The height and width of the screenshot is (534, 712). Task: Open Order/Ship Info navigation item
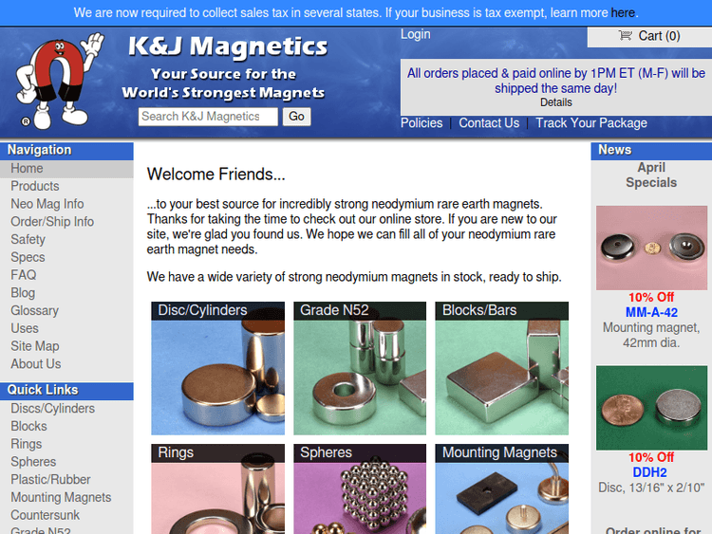[x=66, y=221]
